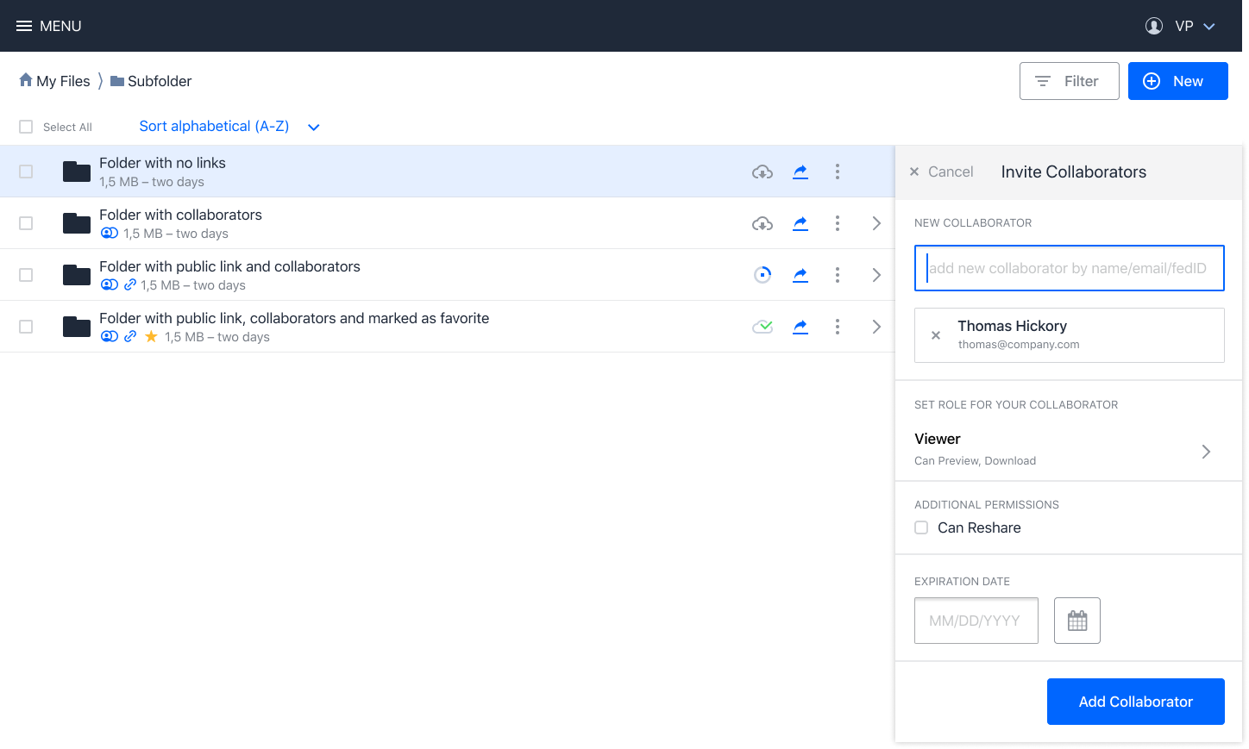Open the hamburger MENU
This screenshot has height=749, width=1249.
pyautogui.click(x=48, y=26)
